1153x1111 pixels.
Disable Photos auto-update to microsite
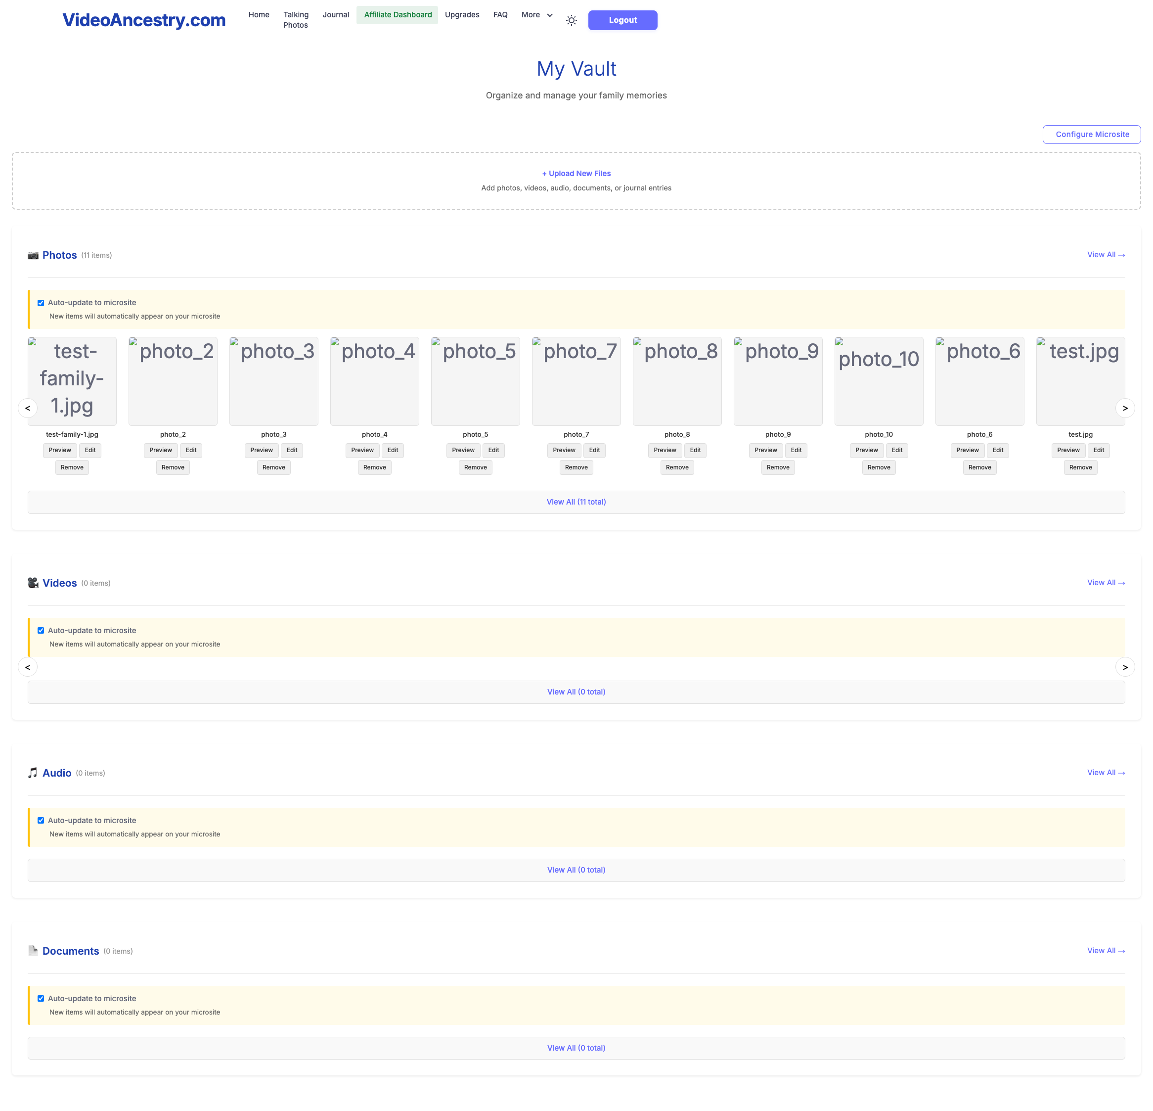click(x=41, y=303)
